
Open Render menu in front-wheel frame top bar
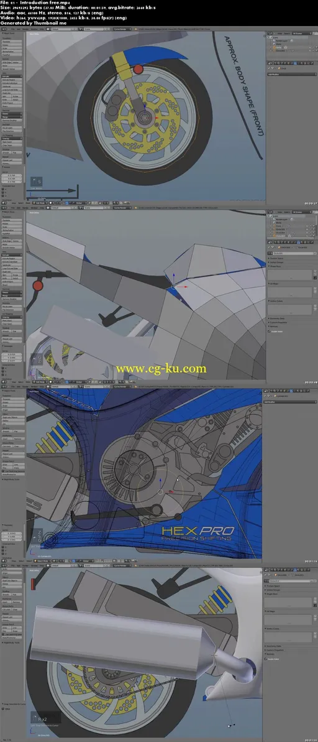[x=25, y=29]
